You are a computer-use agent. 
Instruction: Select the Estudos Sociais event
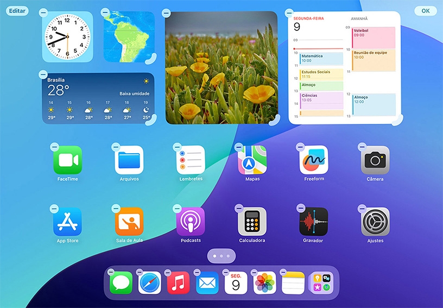(x=321, y=74)
